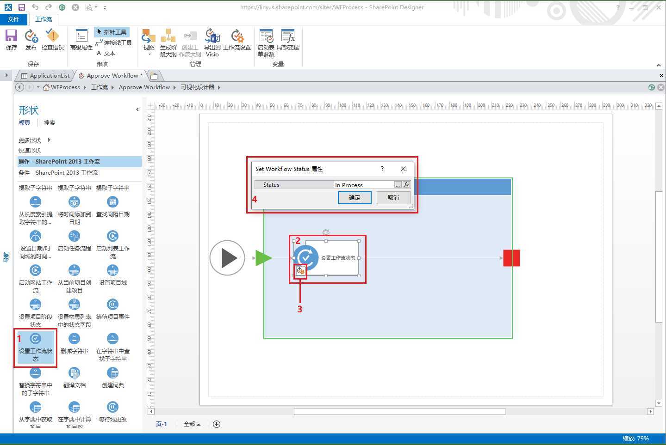Screen dimensions: 666x445
Task: Select the 文本 (Text) tool
Action: 106,53
